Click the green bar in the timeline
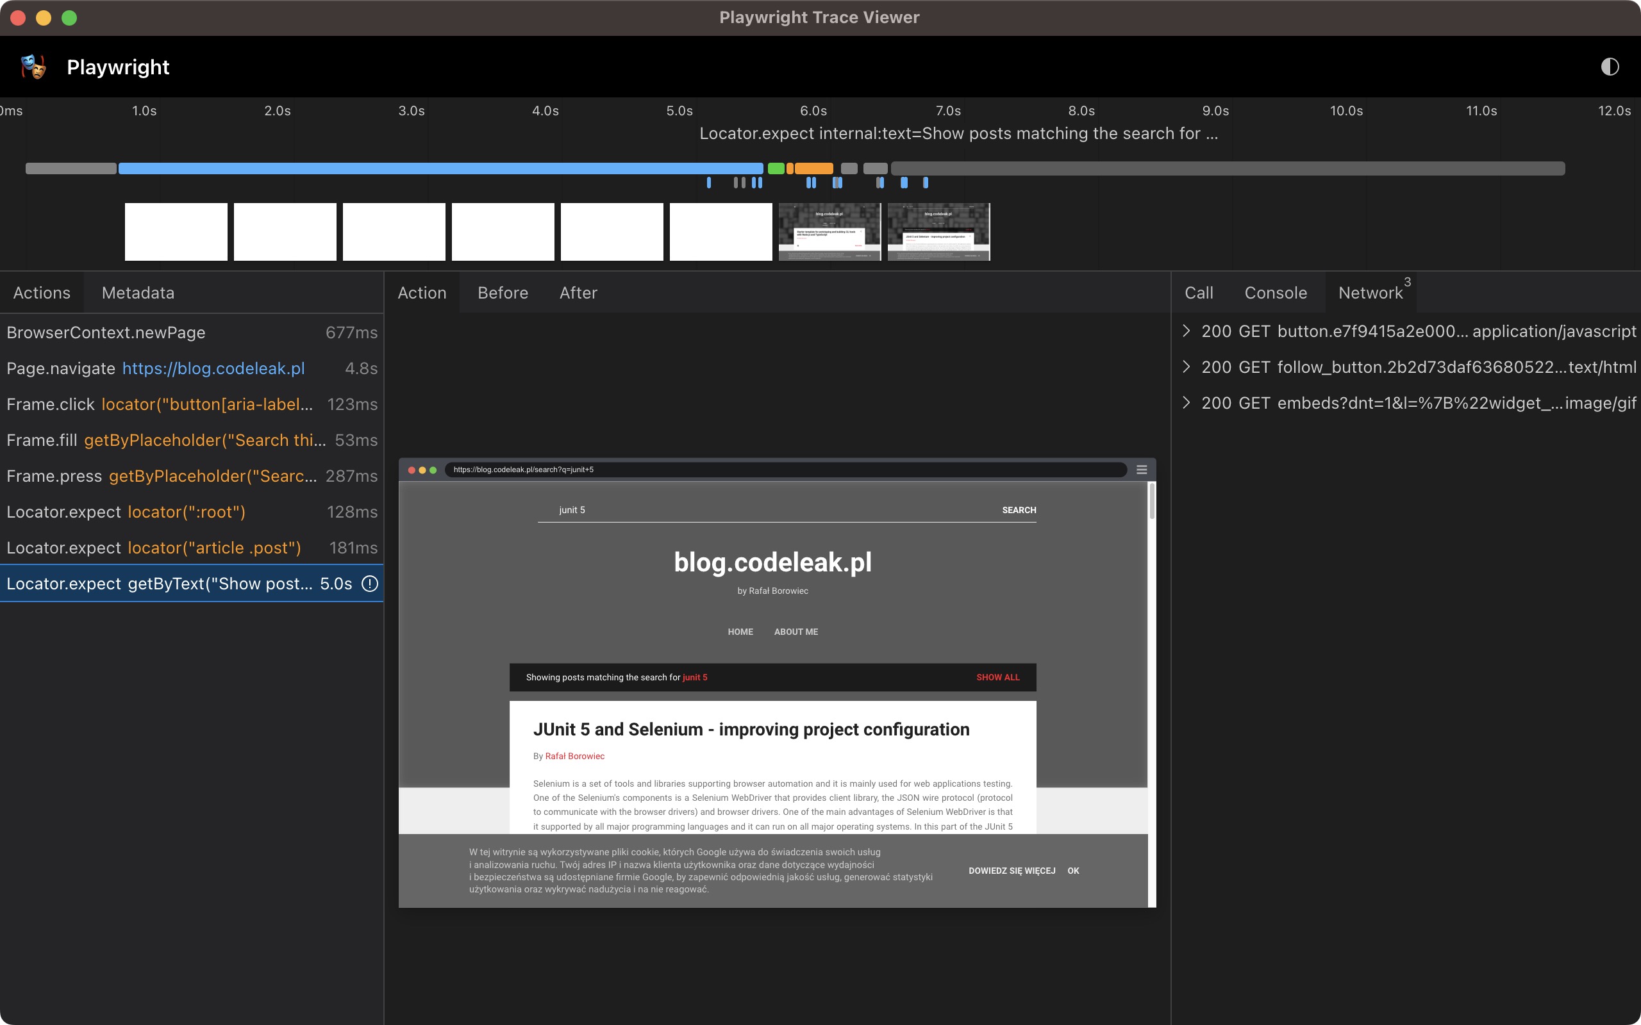 click(x=776, y=168)
